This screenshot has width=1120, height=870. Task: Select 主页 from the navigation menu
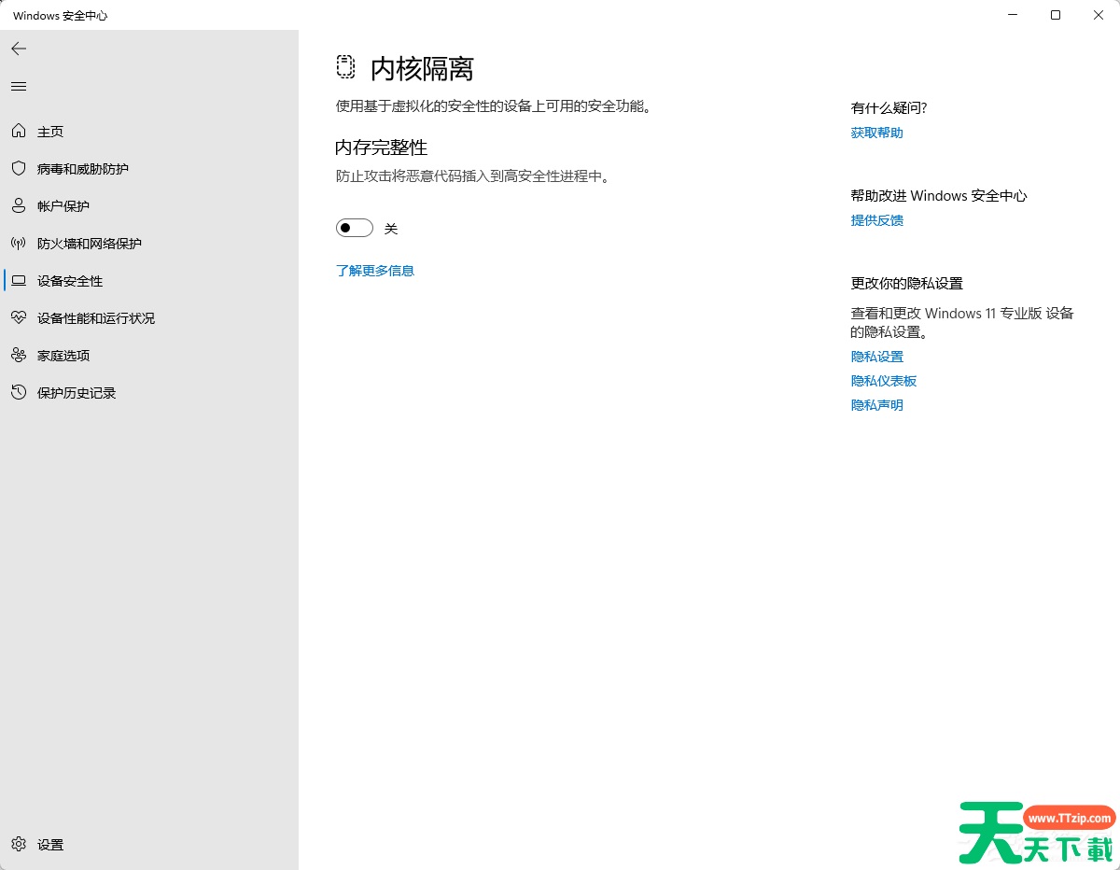pos(49,131)
